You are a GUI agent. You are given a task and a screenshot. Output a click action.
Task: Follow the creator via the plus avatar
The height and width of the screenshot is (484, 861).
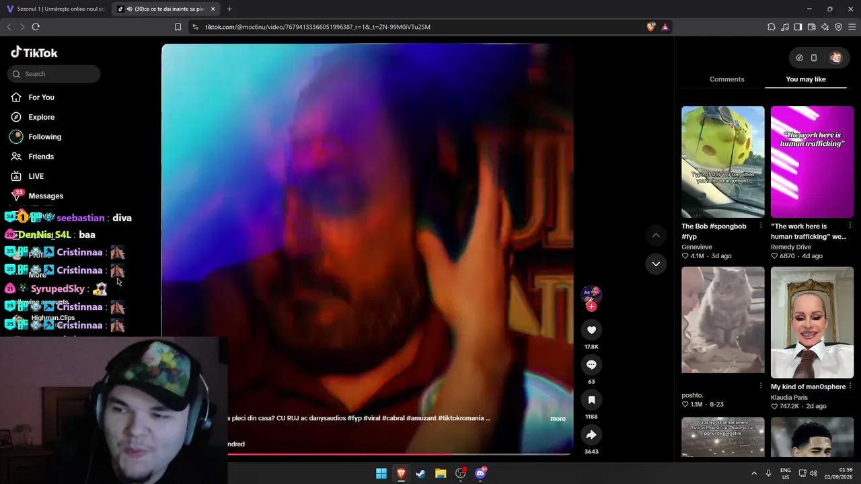[591, 307]
